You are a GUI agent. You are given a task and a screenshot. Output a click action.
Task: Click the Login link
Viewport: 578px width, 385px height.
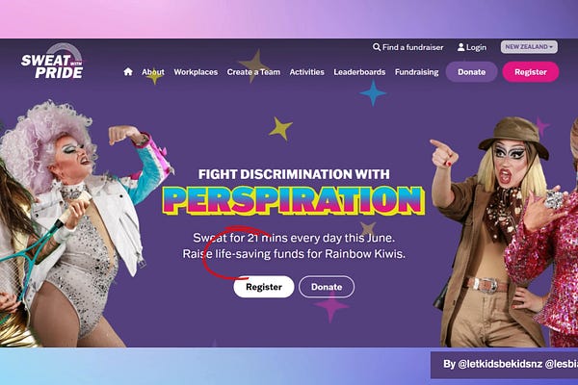[x=472, y=47]
